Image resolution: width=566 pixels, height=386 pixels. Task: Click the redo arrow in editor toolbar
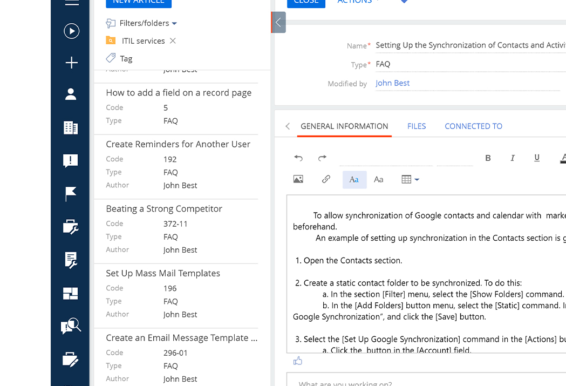click(x=322, y=158)
